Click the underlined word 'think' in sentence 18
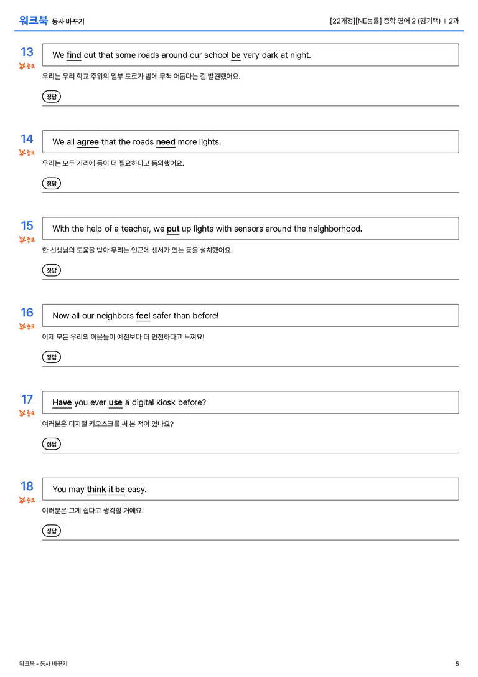Screen dimensions: 478x677 96,490
